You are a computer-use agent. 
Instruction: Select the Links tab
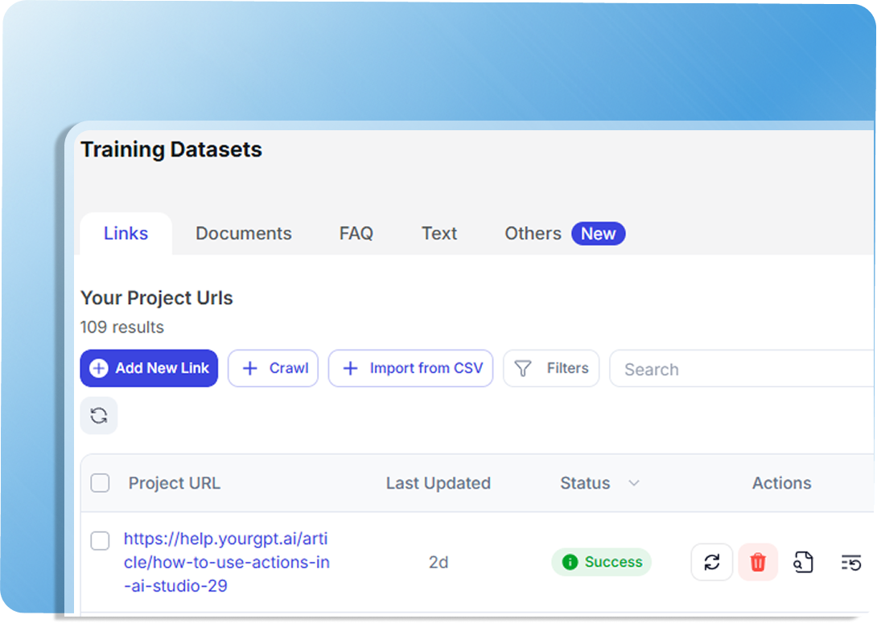126,233
